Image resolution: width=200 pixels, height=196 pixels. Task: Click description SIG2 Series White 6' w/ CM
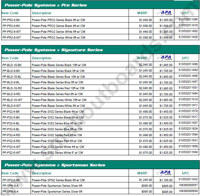coord(57,153)
